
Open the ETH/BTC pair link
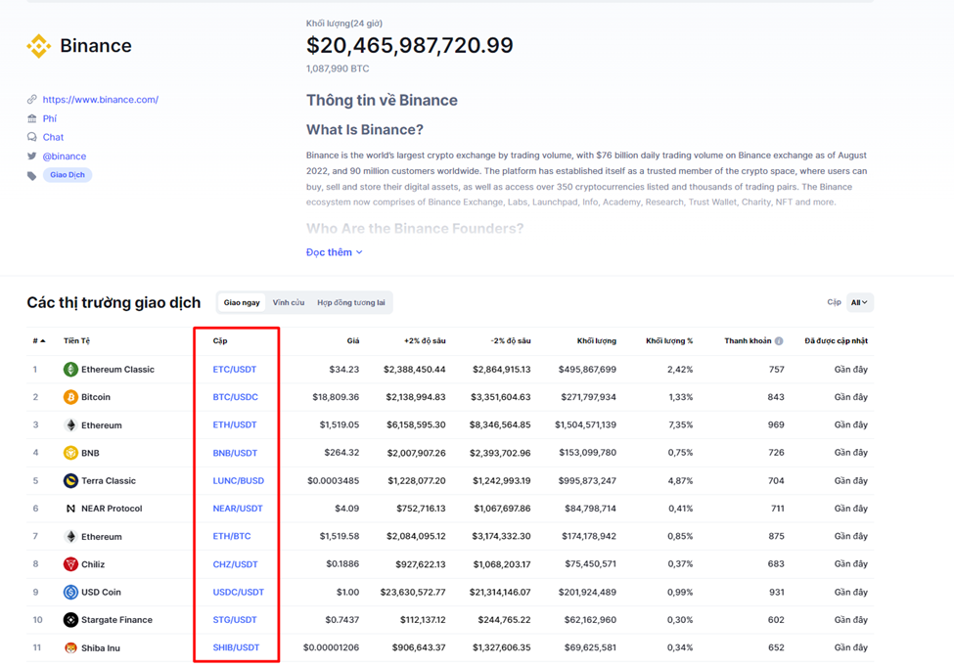point(232,536)
